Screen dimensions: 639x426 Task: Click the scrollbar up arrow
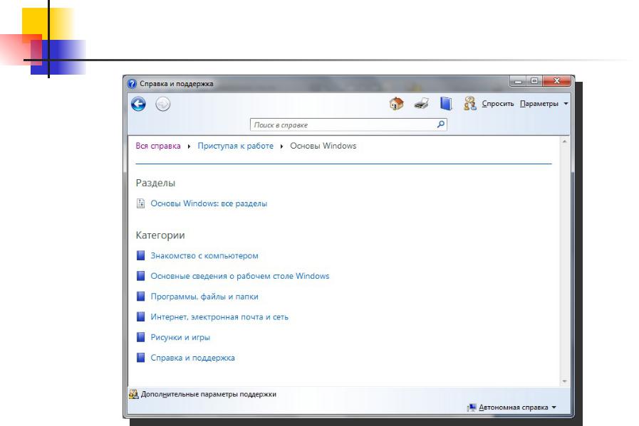click(565, 142)
